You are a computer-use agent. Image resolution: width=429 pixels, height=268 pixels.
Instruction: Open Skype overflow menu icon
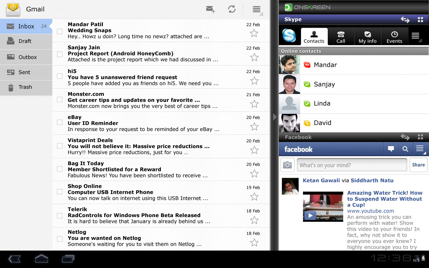tap(416, 36)
